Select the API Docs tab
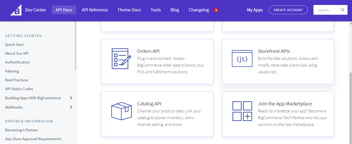 [x=64, y=10]
